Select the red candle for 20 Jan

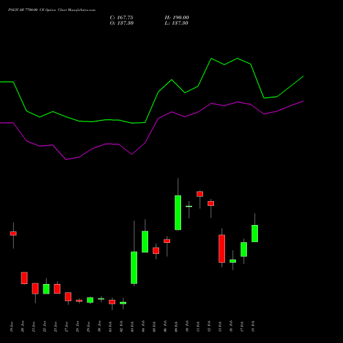tap(24, 278)
